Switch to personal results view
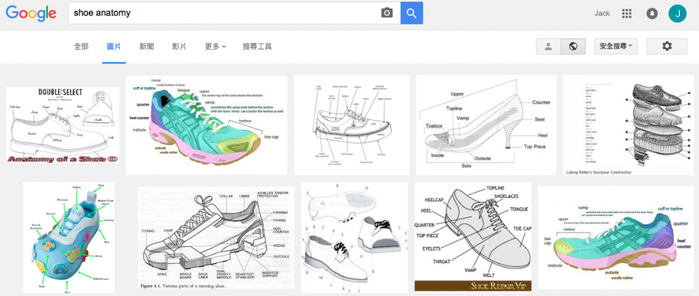699x296 pixels. [x=548, y=46]
